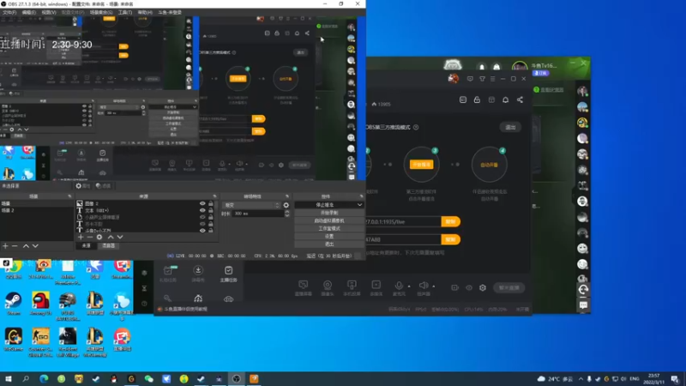This screenshot has height=386, width=686.
Task: Switch to the 混音器 tab
Action: point(108,245)
